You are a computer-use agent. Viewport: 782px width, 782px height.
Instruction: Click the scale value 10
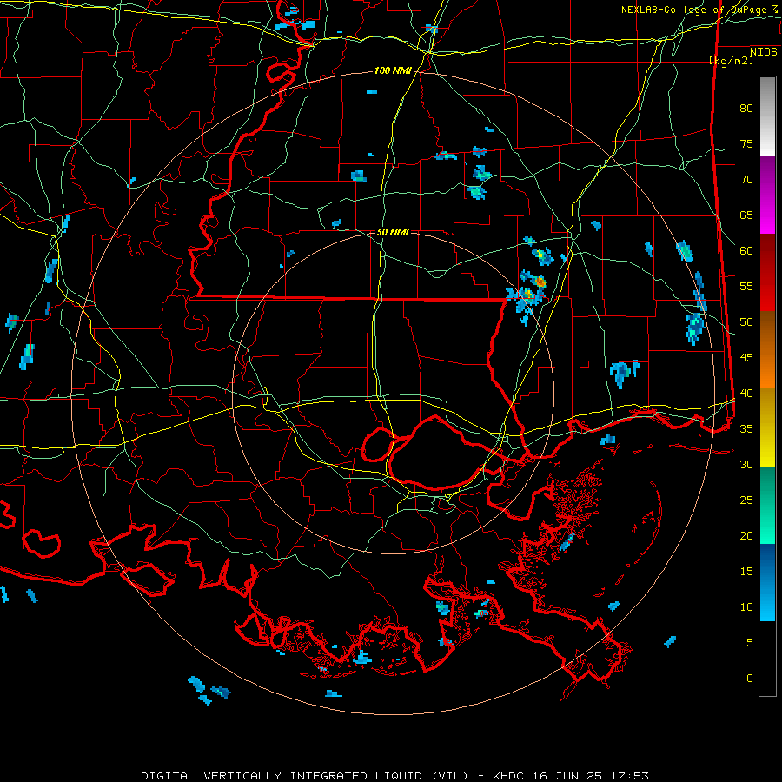point(746,607)
